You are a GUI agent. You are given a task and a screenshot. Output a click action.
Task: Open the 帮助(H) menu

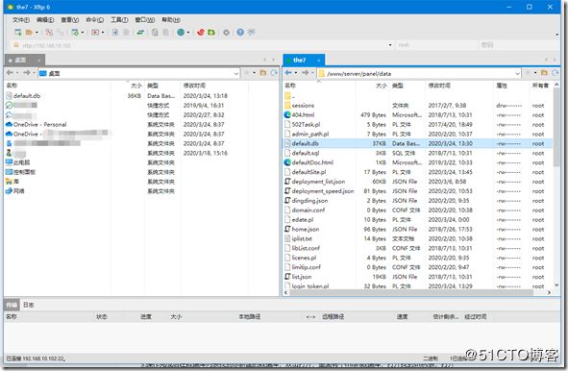point(171,19)
